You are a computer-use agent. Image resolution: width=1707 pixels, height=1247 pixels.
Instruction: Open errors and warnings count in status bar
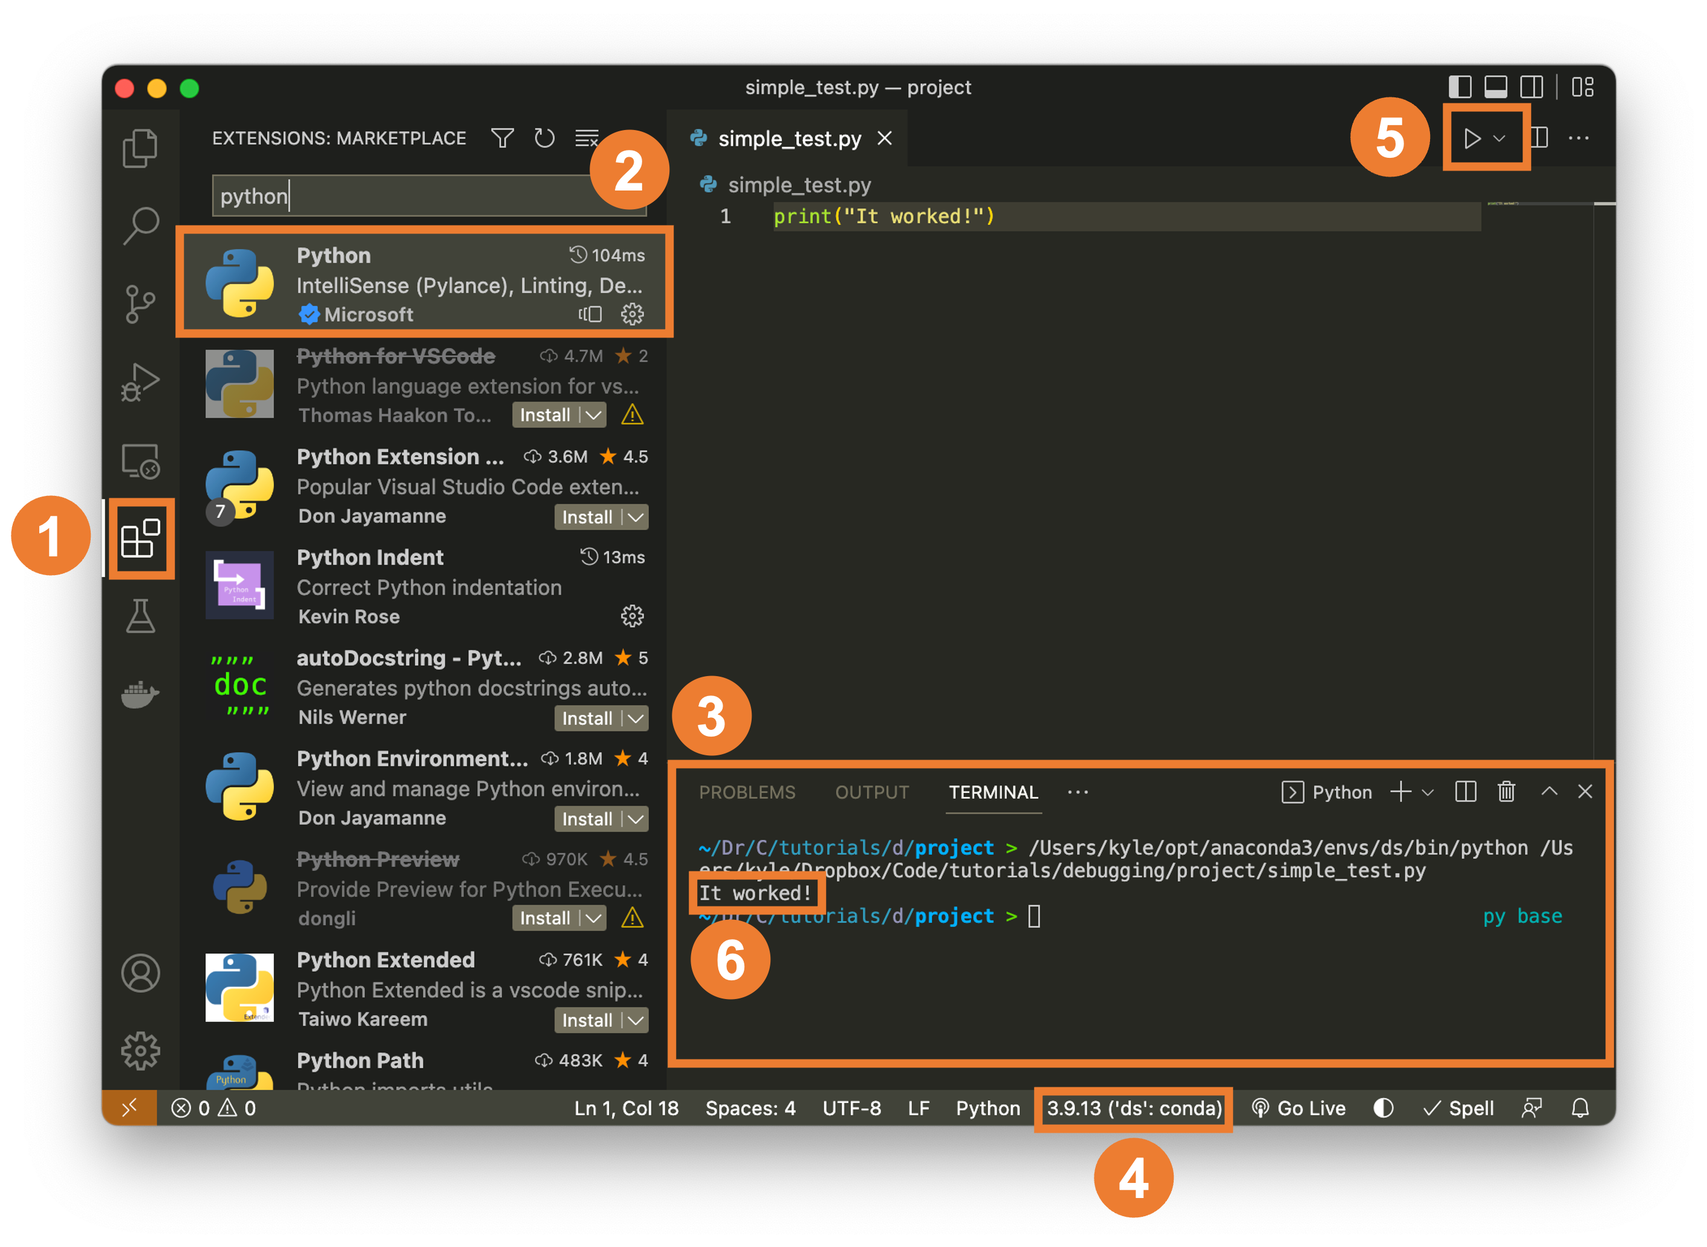tap(213, 1108)
